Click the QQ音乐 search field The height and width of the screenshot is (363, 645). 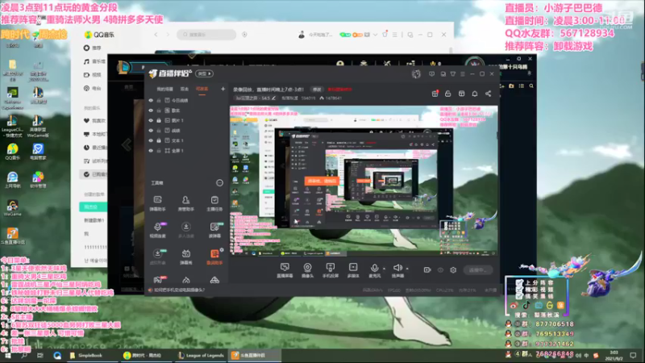click(x=206, y=35)
